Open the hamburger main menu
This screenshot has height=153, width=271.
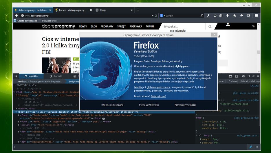tap(257, 16)
